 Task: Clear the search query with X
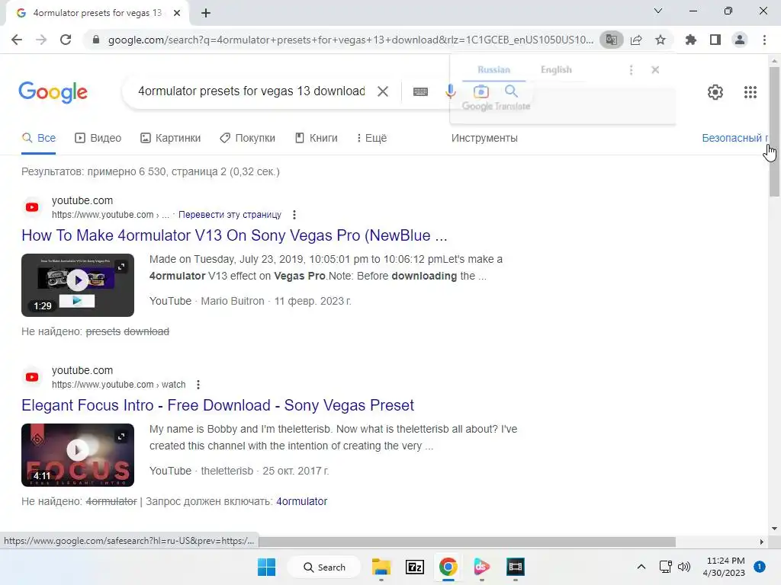(383, 91)
